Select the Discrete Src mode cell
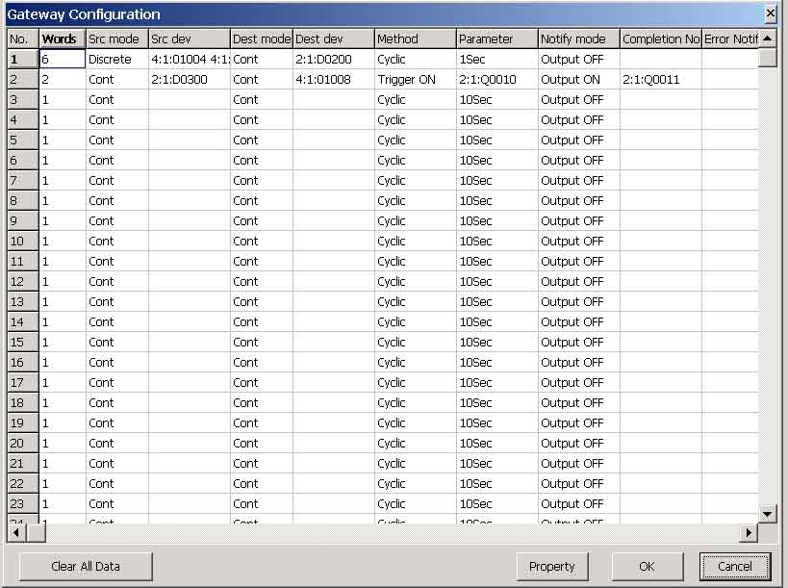788x588 pixels. point(117,60)
